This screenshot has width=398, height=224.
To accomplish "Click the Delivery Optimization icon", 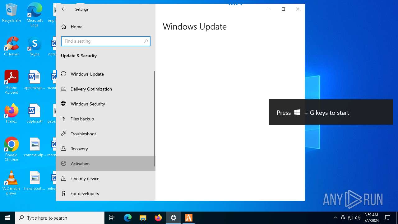I will point(63,89).
